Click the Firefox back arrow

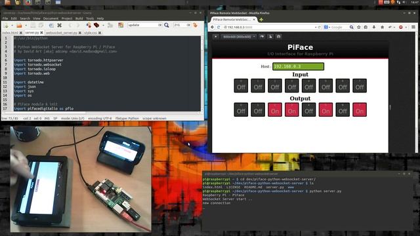213,28
